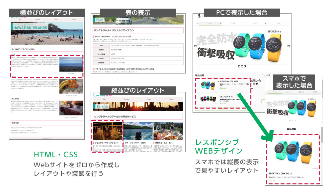Click the LEAF product thumbnail on the PC page

208,99
